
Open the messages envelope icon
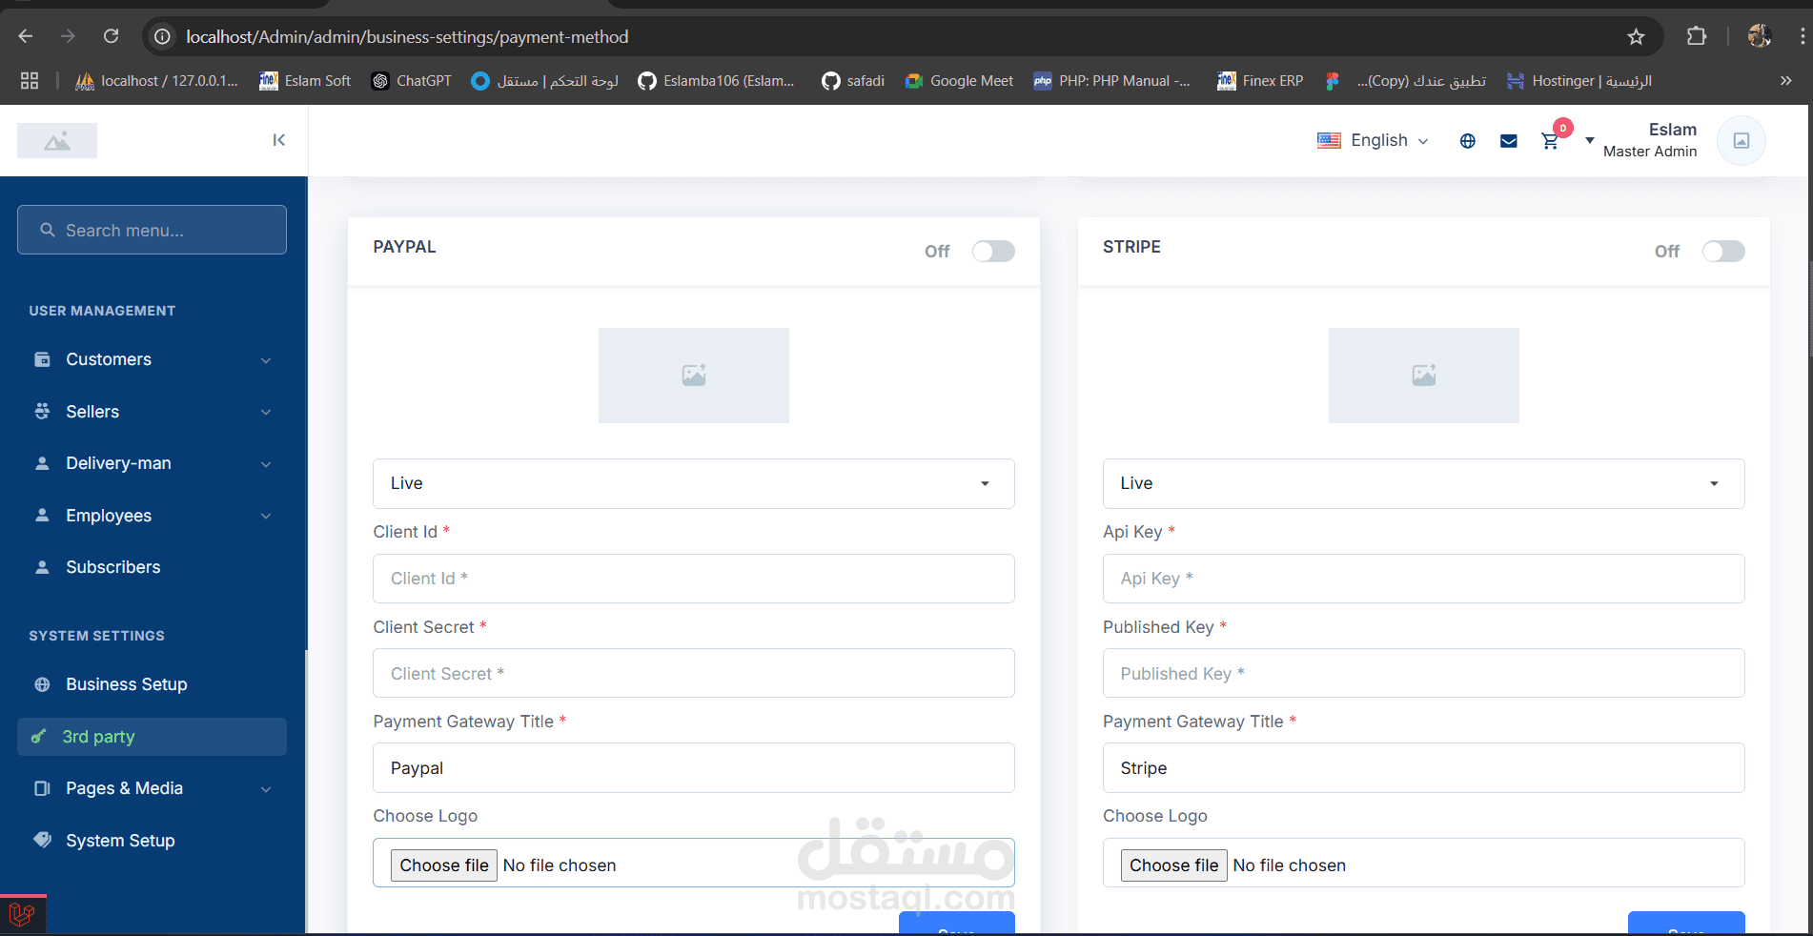(x=1509, y=141)
